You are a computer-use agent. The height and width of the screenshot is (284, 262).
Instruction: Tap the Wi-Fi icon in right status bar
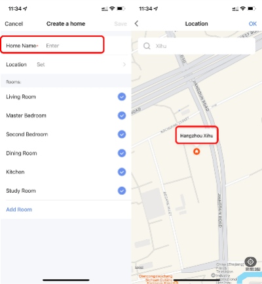tap(242, 9)
